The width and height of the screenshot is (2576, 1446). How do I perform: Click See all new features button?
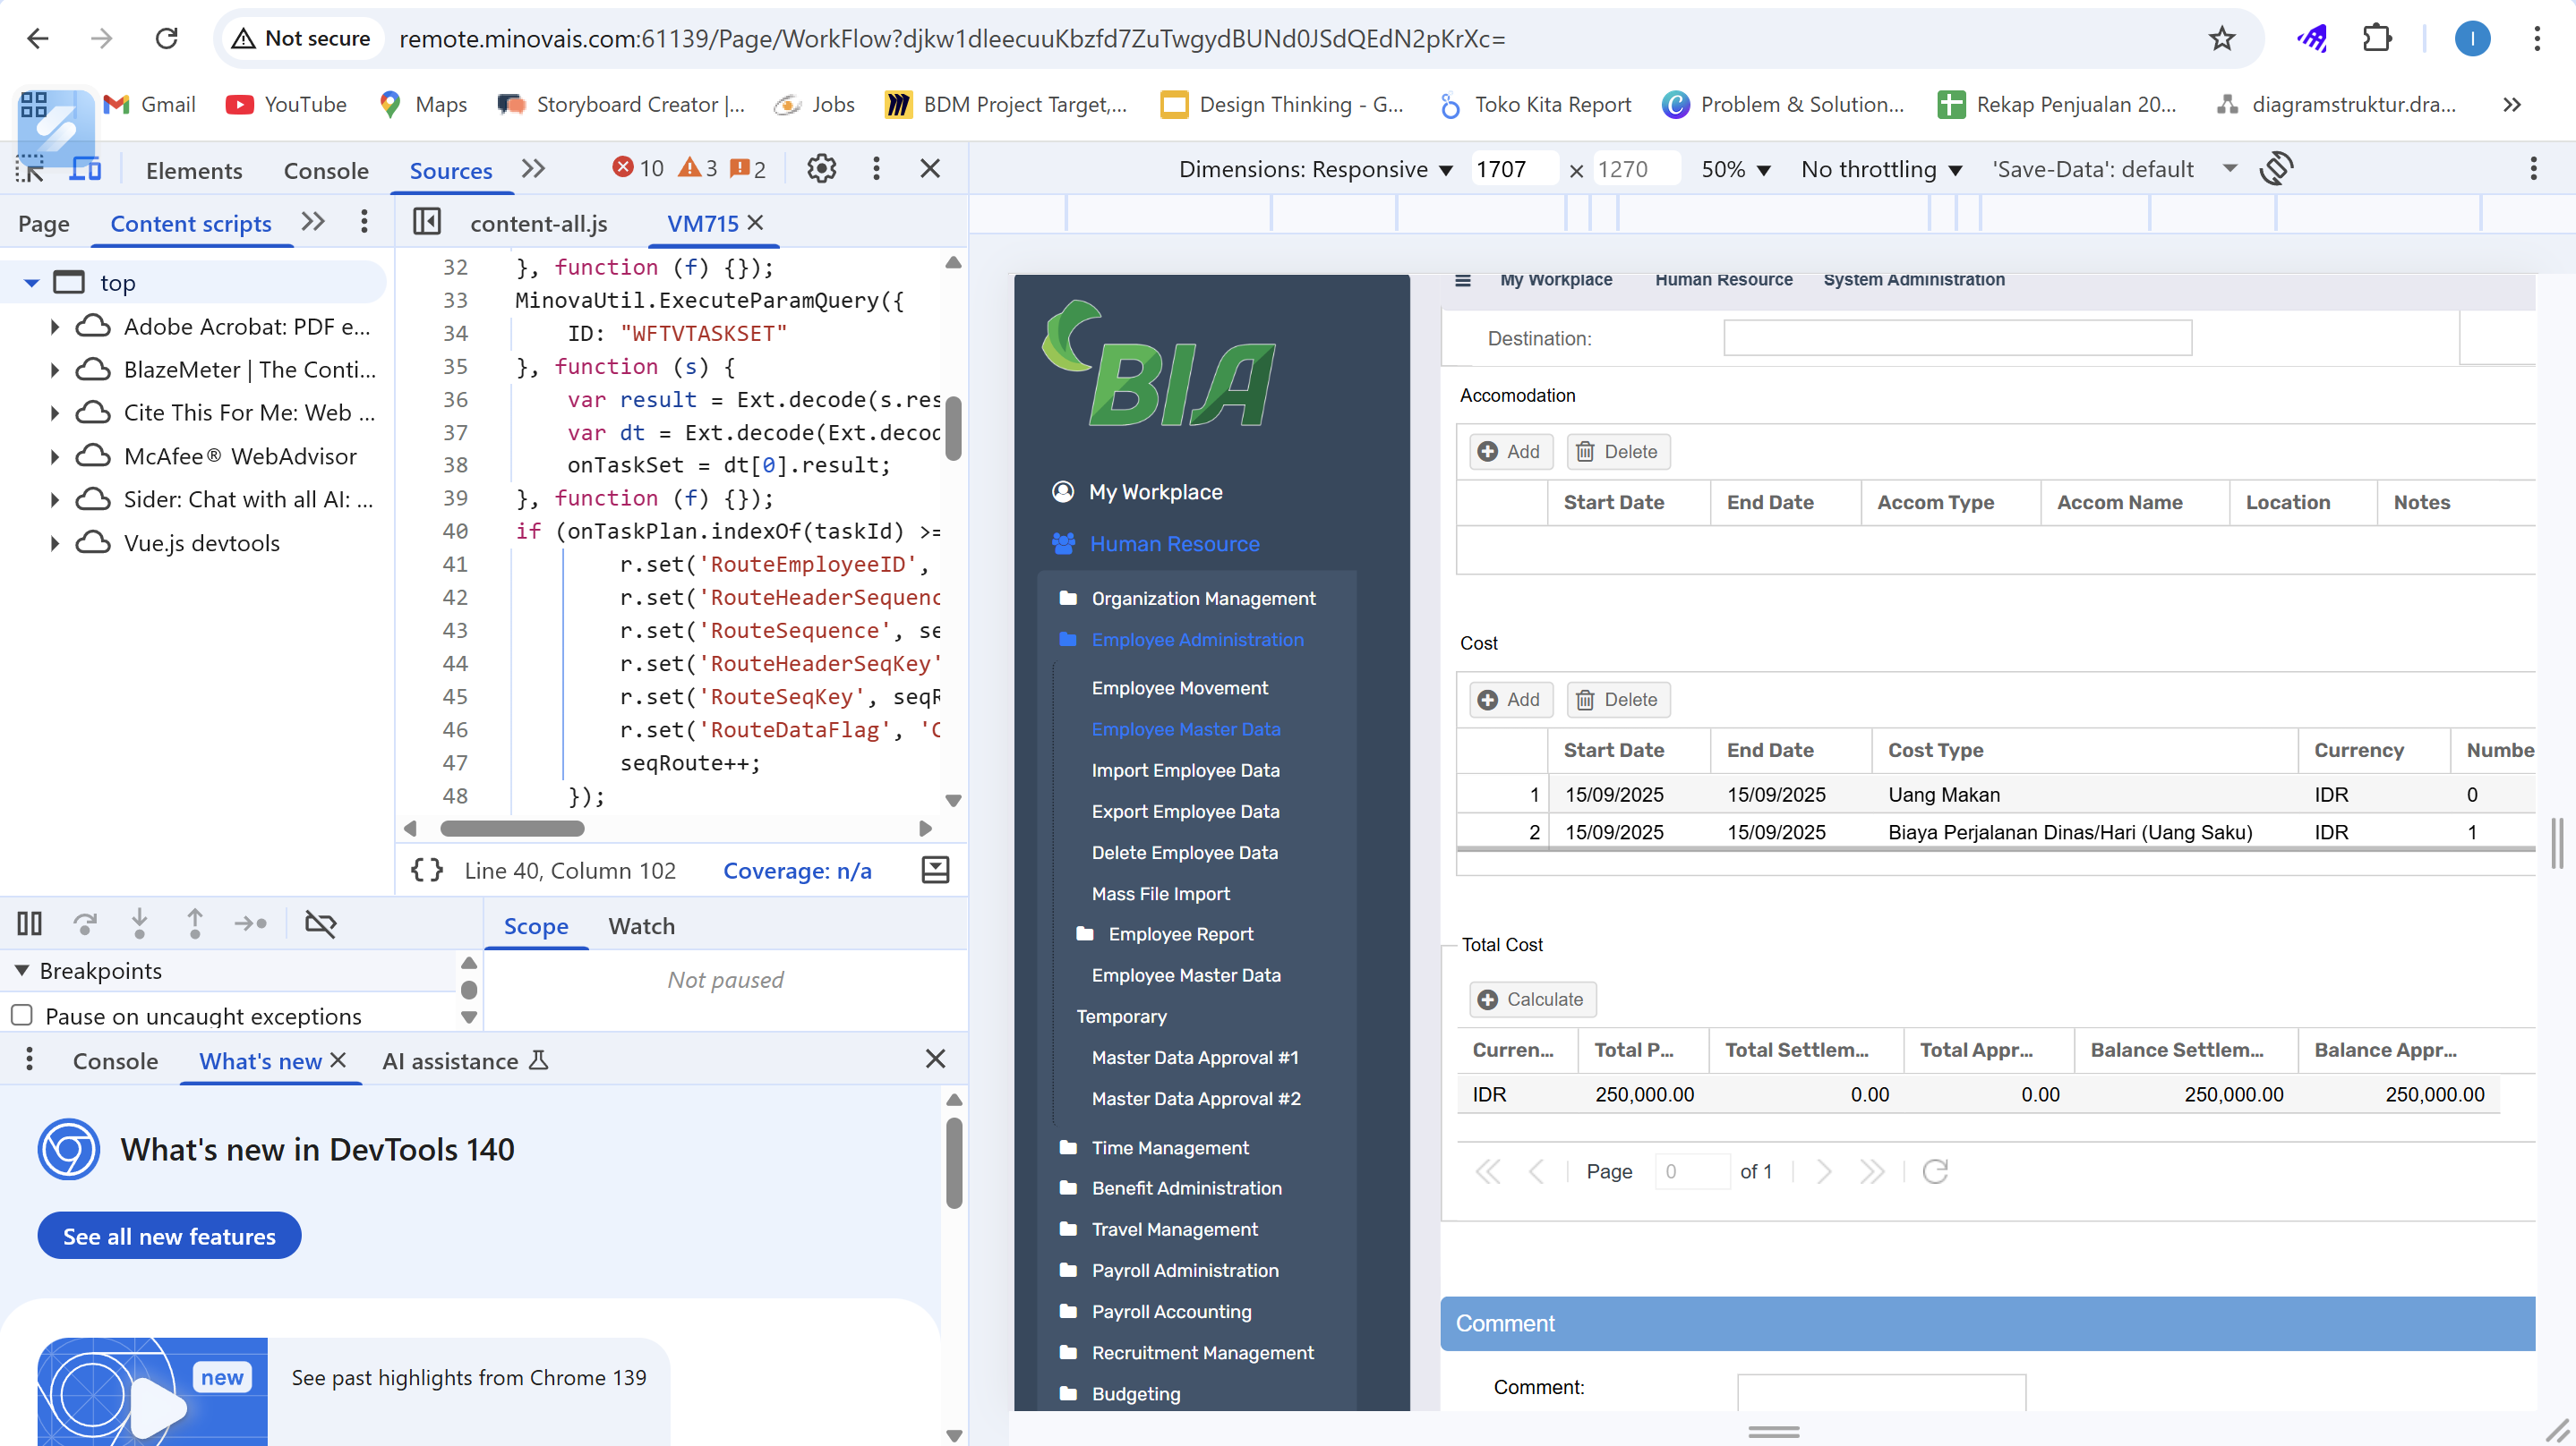tap(169, 1236)
